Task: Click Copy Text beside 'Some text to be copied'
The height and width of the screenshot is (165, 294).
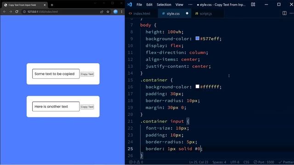Action: click(x=87, y=74)
